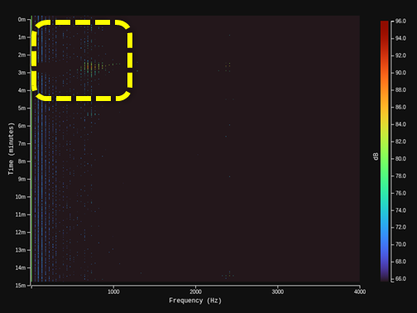Select the 3000 frequency tick label
This screenshot has height=313, width=417.
pyautogui.click(x=278, y=292)
